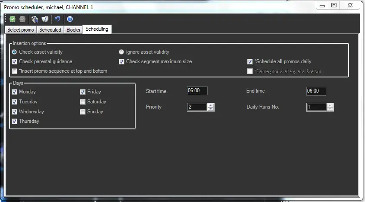Uncheck Schedule all promos daily
365x202 pixels.
pyautogui.click(x=250, y=61)
